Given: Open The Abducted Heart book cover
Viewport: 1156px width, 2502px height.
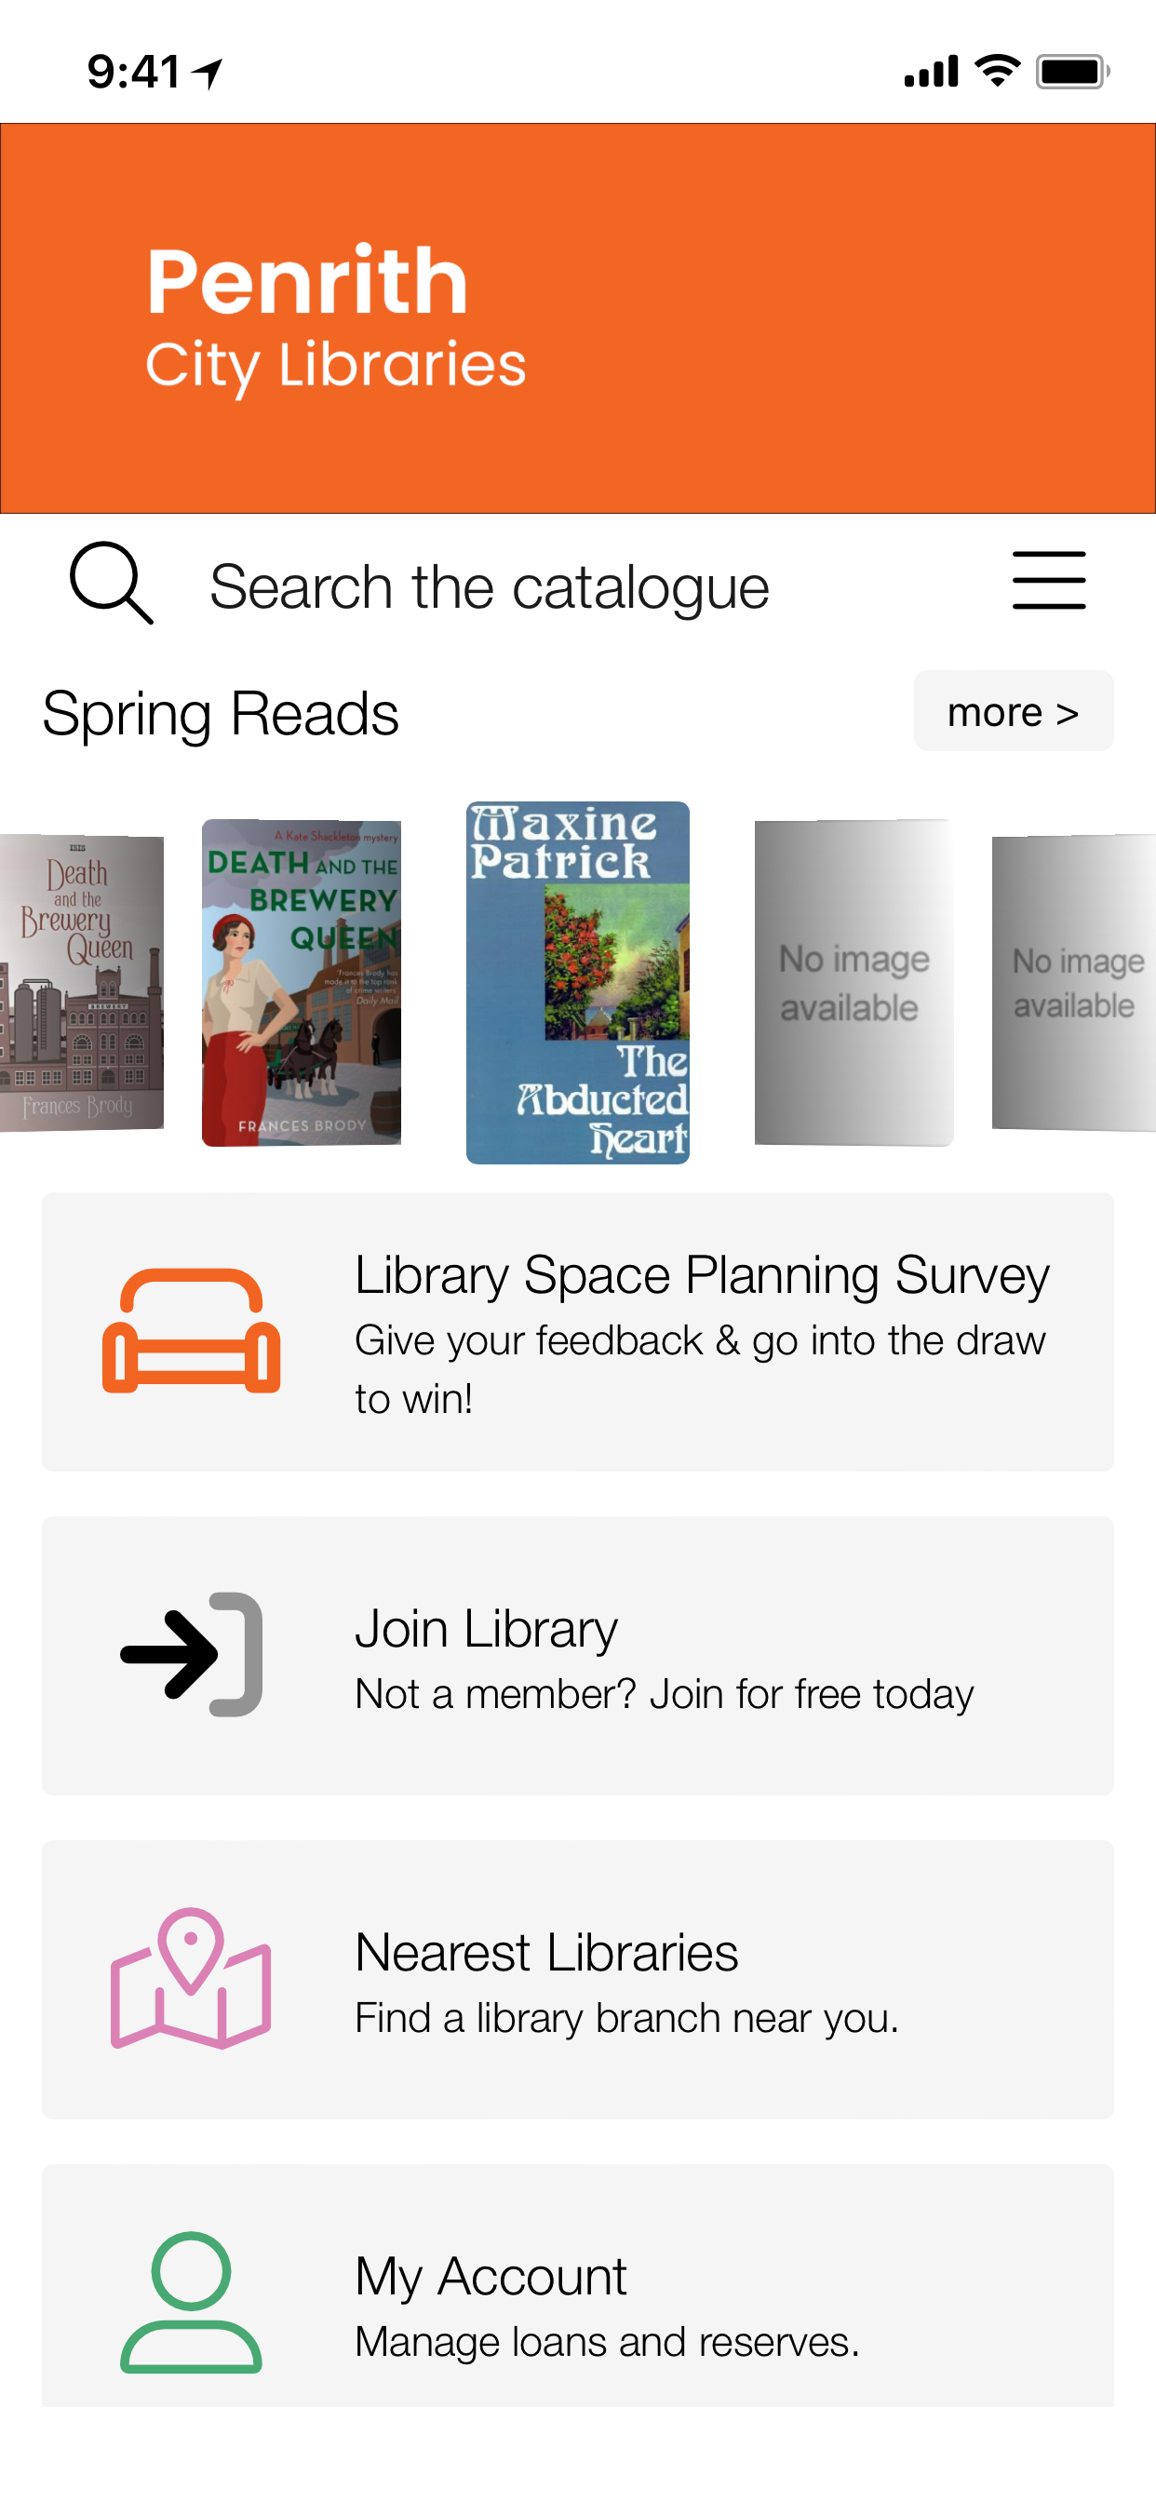Looking at the screenshot, I should coord(577,982).
